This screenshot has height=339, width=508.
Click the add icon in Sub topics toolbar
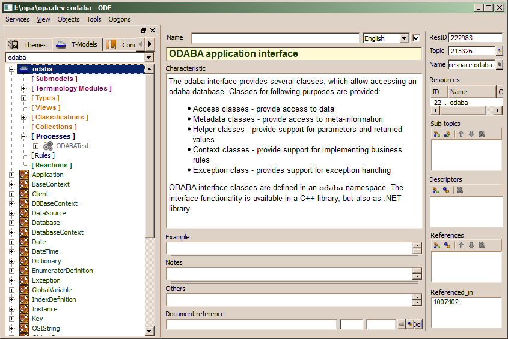pyautogui.click(x=436, y=134)
